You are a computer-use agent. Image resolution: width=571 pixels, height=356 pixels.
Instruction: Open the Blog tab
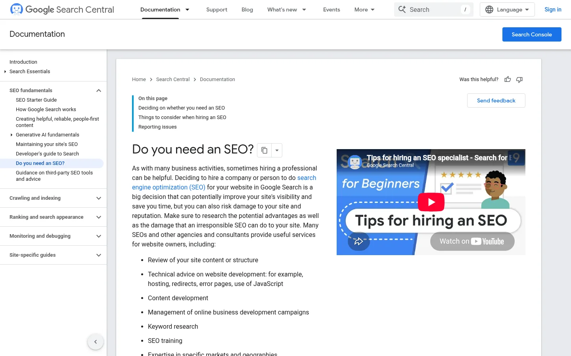pyautogui.click(x=247, y=9)
